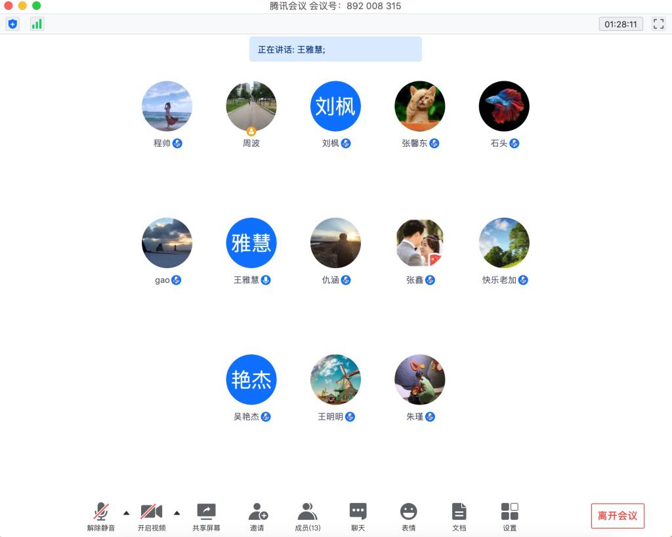Viewport: 672px width, 537px height.
Task: Turn on the video camera
Action: click(152, 516)
